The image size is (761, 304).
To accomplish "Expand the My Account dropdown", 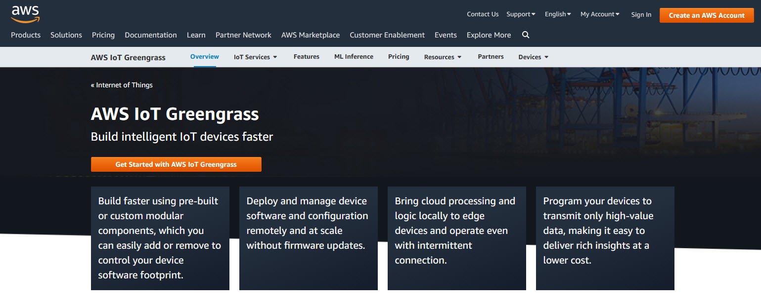I will 600,14.
